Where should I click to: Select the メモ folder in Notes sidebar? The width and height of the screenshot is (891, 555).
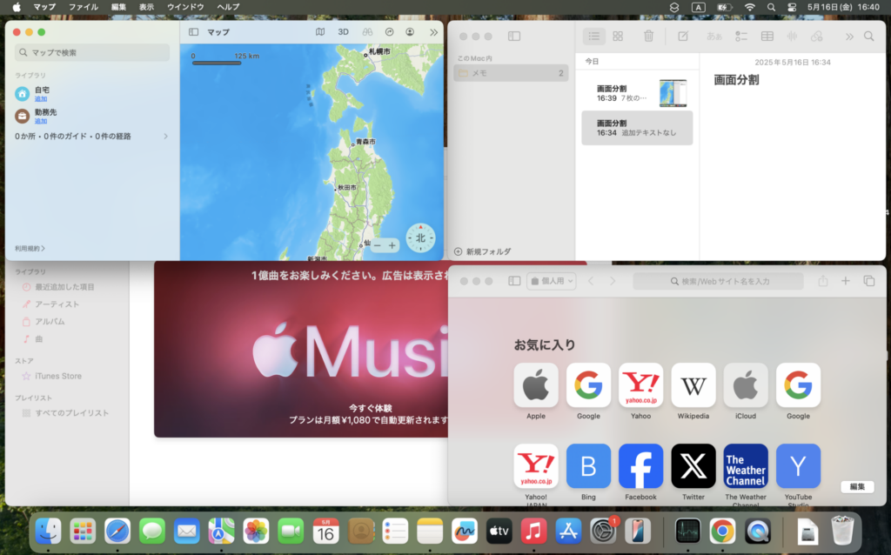pyautogui.click(x=511, y=73)
